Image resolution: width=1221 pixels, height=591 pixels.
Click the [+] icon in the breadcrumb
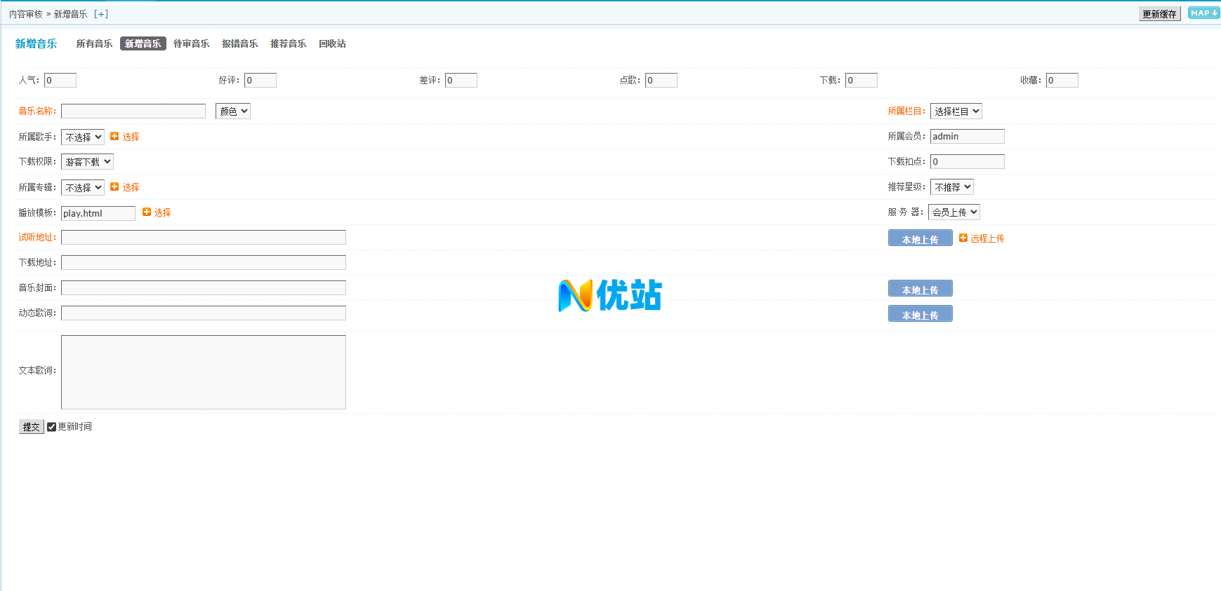[101, 14]
